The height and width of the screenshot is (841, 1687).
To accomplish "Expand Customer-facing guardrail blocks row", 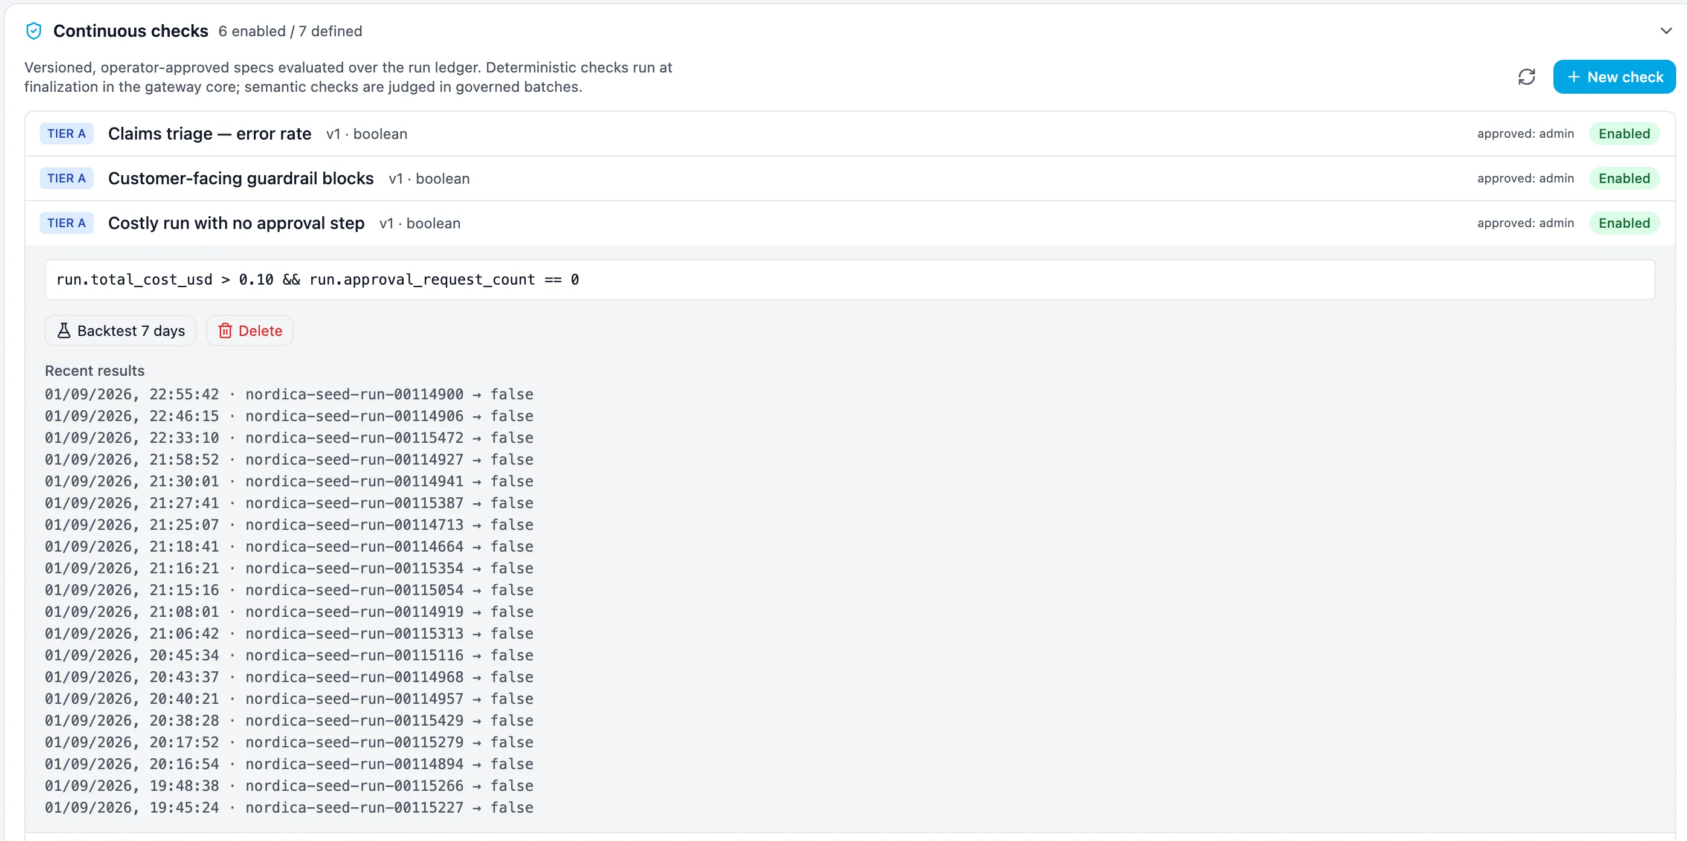I will click(x=850, y=178).
